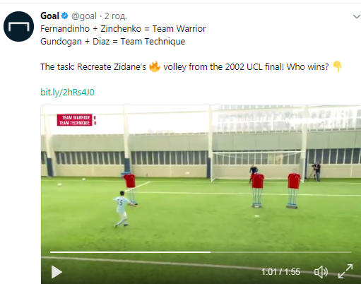This screenshot has height=284, width=361.
Task: Click the tweet timestamp '2 год.'
Action: click(116, 16)
